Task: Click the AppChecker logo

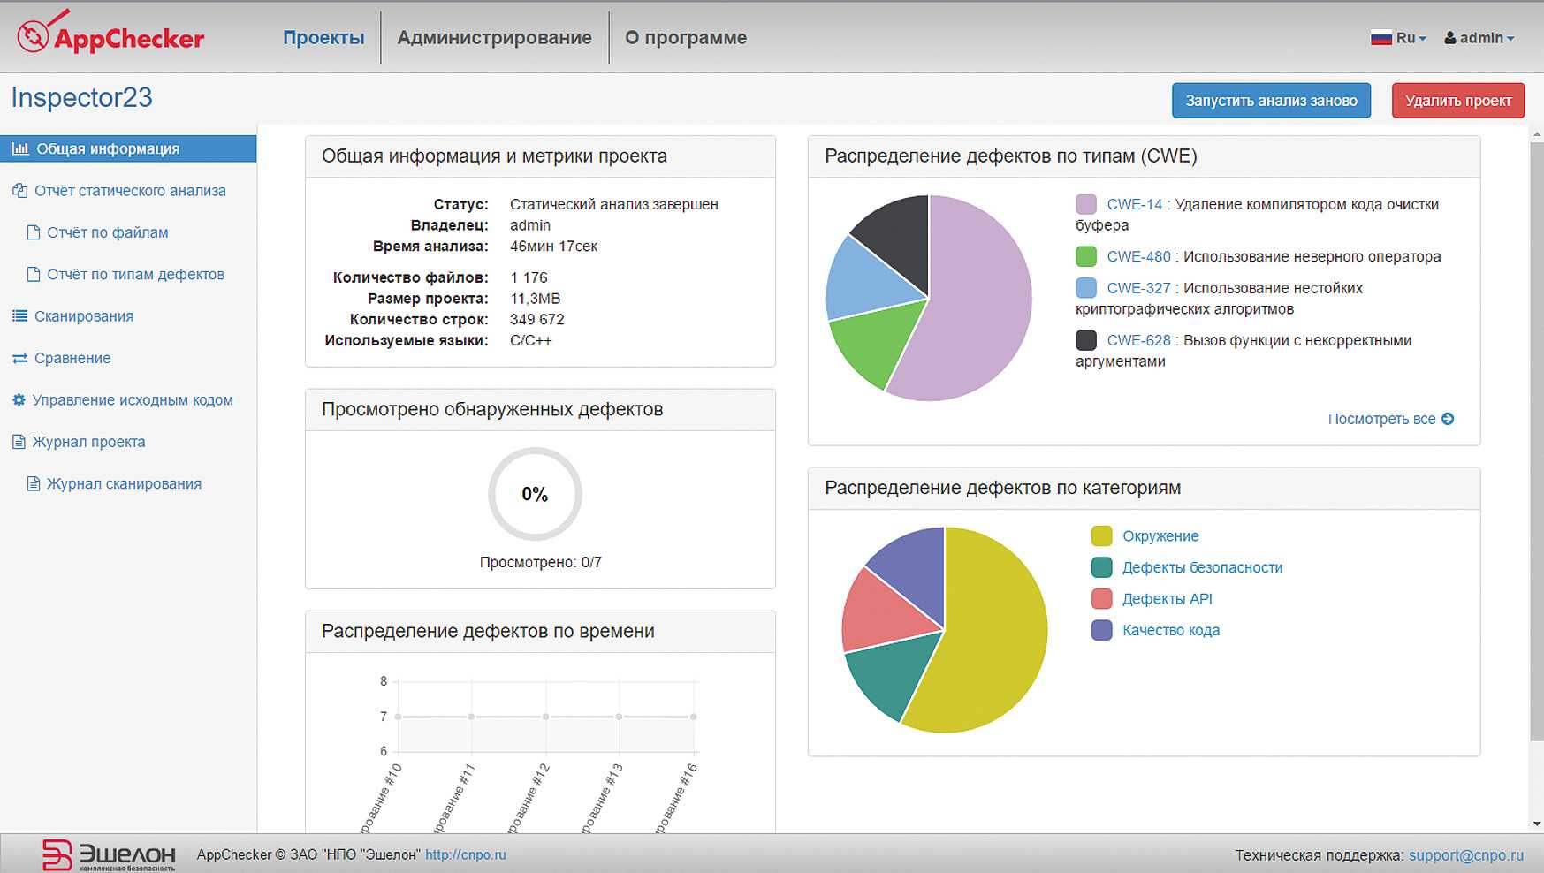Action: [x=110, y=35]
